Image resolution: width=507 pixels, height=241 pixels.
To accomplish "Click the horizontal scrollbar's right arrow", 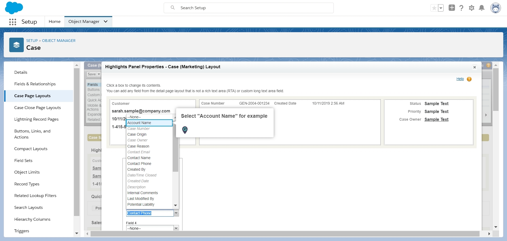I will click(x=489, y=234).
